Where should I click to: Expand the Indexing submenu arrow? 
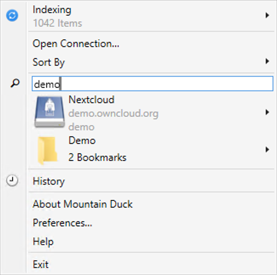[267, 15]
